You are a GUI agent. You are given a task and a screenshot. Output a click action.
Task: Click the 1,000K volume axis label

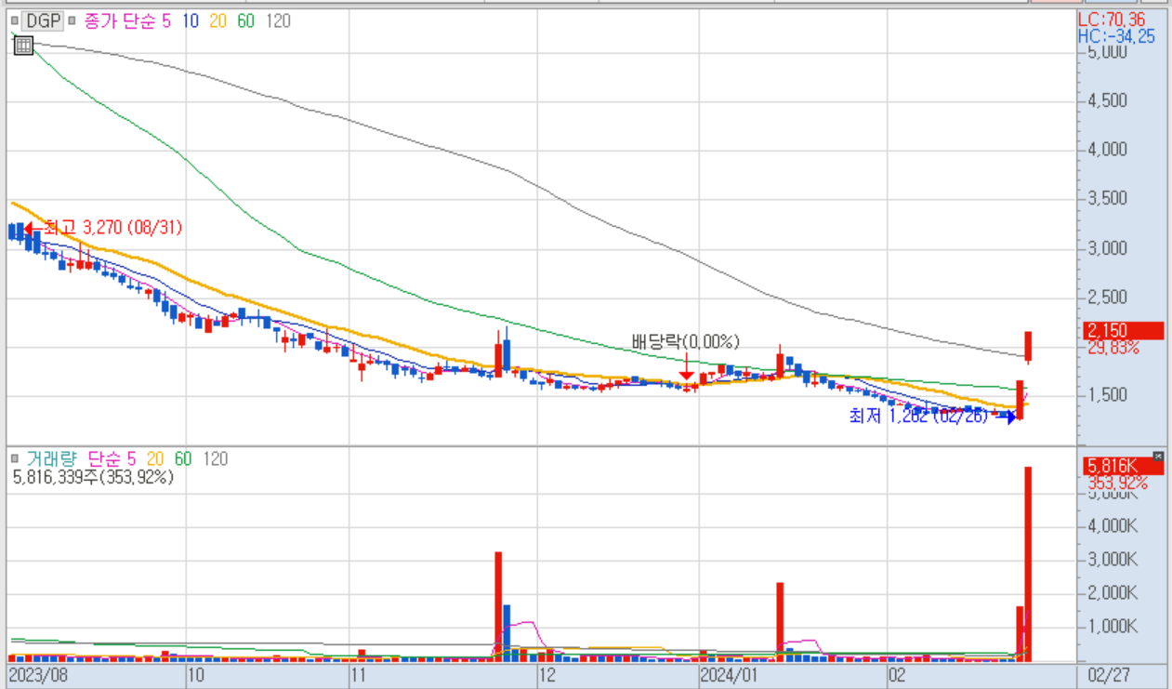1112,627
